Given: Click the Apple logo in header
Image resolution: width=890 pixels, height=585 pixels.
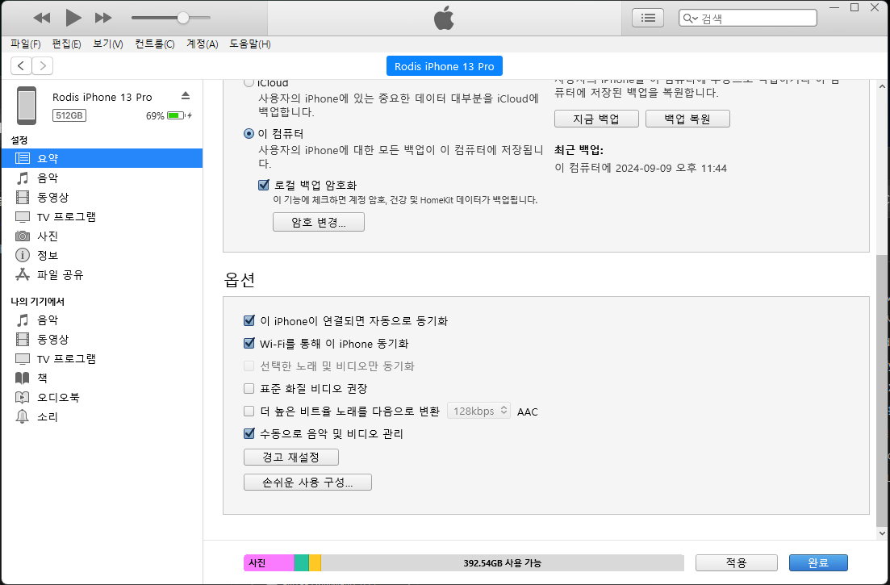Looking at the screenshot, I should coord(444,19).
